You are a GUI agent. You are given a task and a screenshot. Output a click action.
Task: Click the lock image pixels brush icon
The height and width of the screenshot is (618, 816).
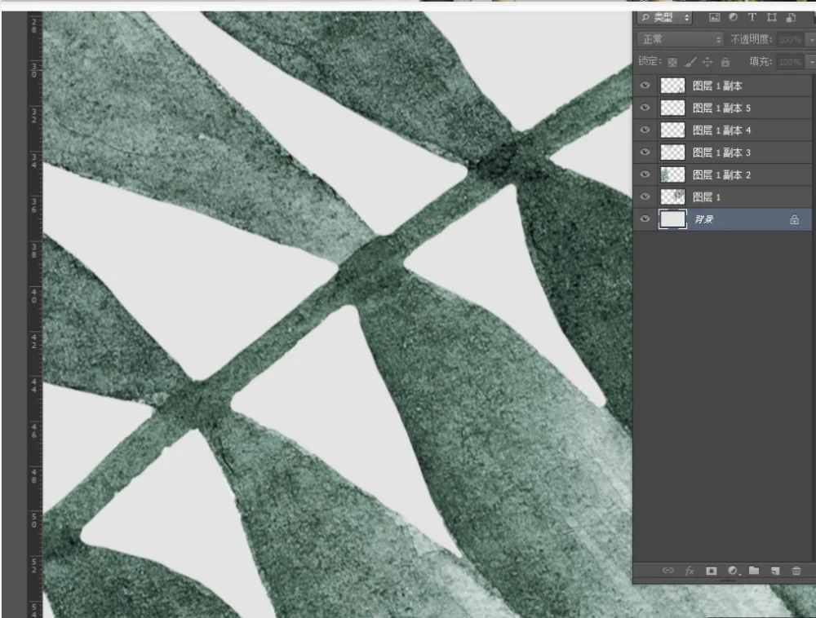click(x=690, y=63)
